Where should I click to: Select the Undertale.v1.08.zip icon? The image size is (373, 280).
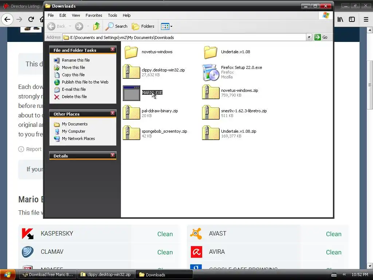211,133
